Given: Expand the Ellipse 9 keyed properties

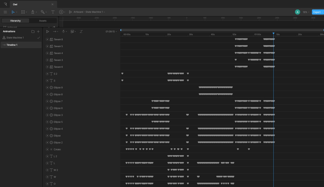Looking at the screenshot, I should (47, 87).
